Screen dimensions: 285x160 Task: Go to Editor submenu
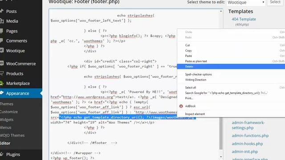point(5,143)
